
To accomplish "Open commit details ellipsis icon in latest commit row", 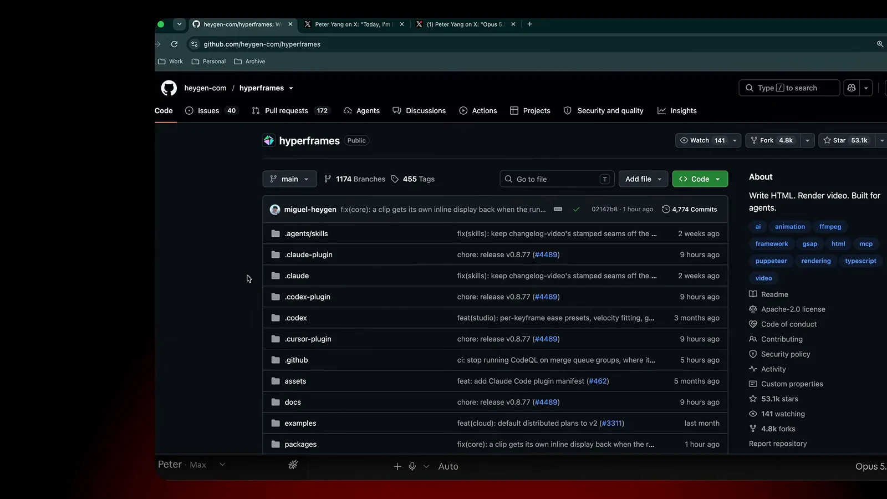I will click(x=558, y=210).
